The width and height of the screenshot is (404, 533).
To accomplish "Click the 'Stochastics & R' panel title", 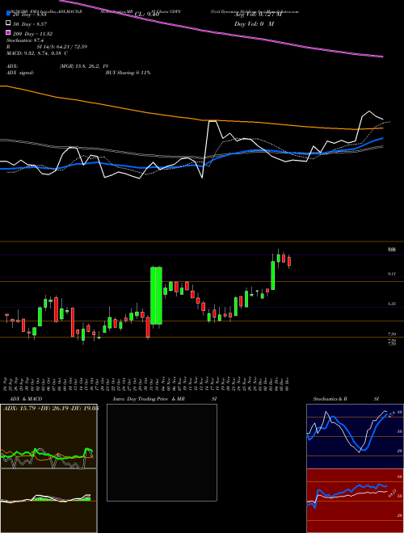I will tap(330, 399).
